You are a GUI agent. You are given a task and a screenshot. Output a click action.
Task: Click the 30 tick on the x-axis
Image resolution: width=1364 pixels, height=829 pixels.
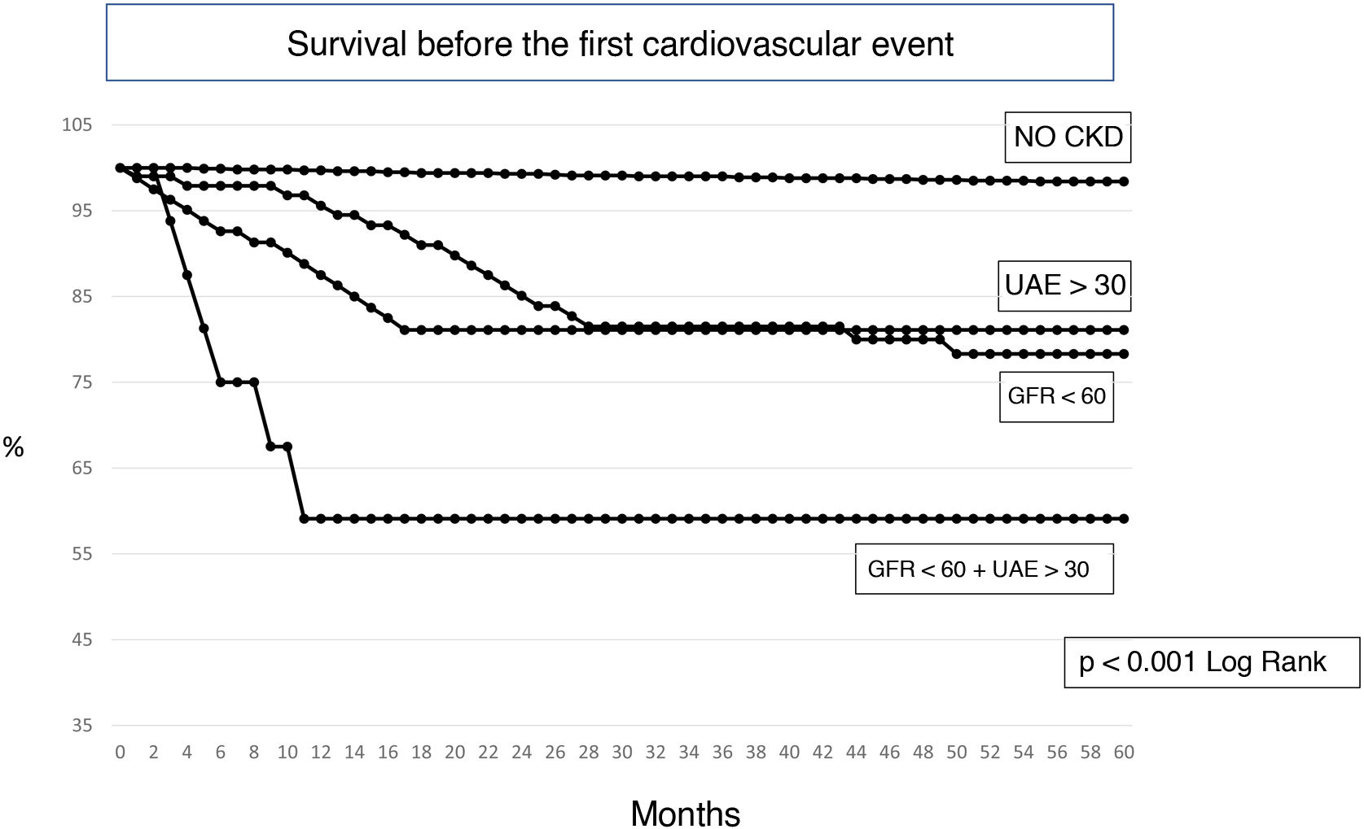pos(622,753)
